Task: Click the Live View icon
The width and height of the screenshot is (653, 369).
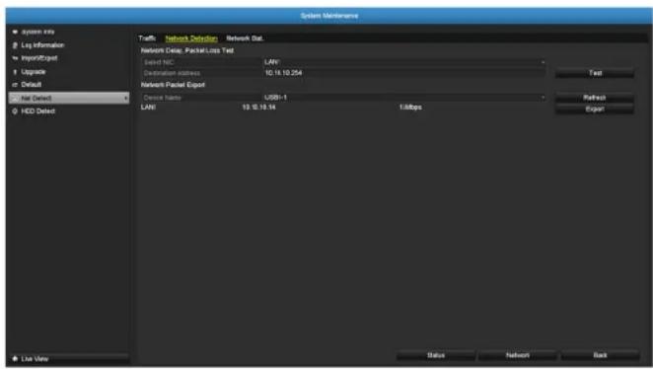Action: (15, 358)
